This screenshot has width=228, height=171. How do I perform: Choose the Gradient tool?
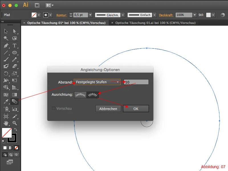[15, 95]
